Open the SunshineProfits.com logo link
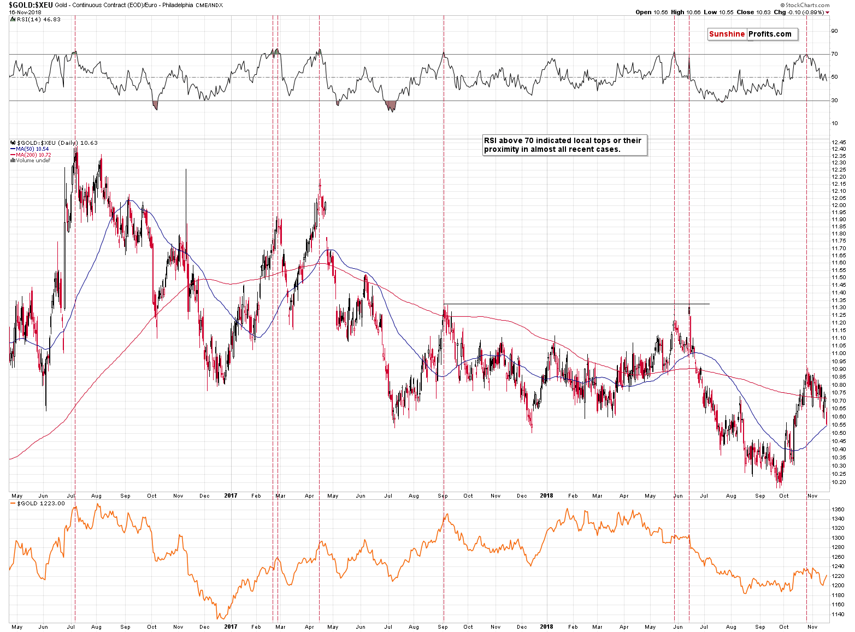Viewport: 855px width, 632px height. [x=752, y=34]
